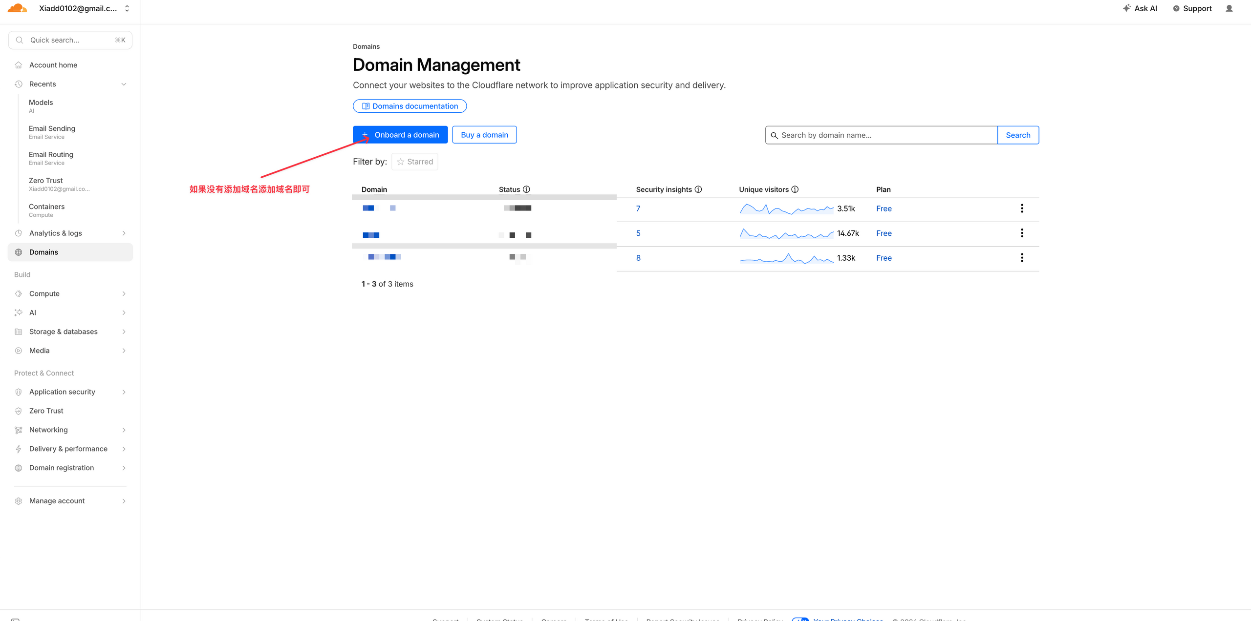Open the user profile icon
Screen dimensions: 1251x621
pos(1229,8)
